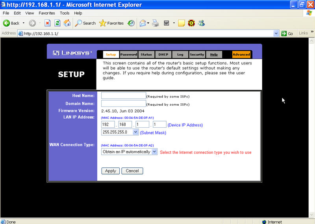315x224 pixels.
Task: Click the Back arrow icon
Action: (x=6, y=23)
